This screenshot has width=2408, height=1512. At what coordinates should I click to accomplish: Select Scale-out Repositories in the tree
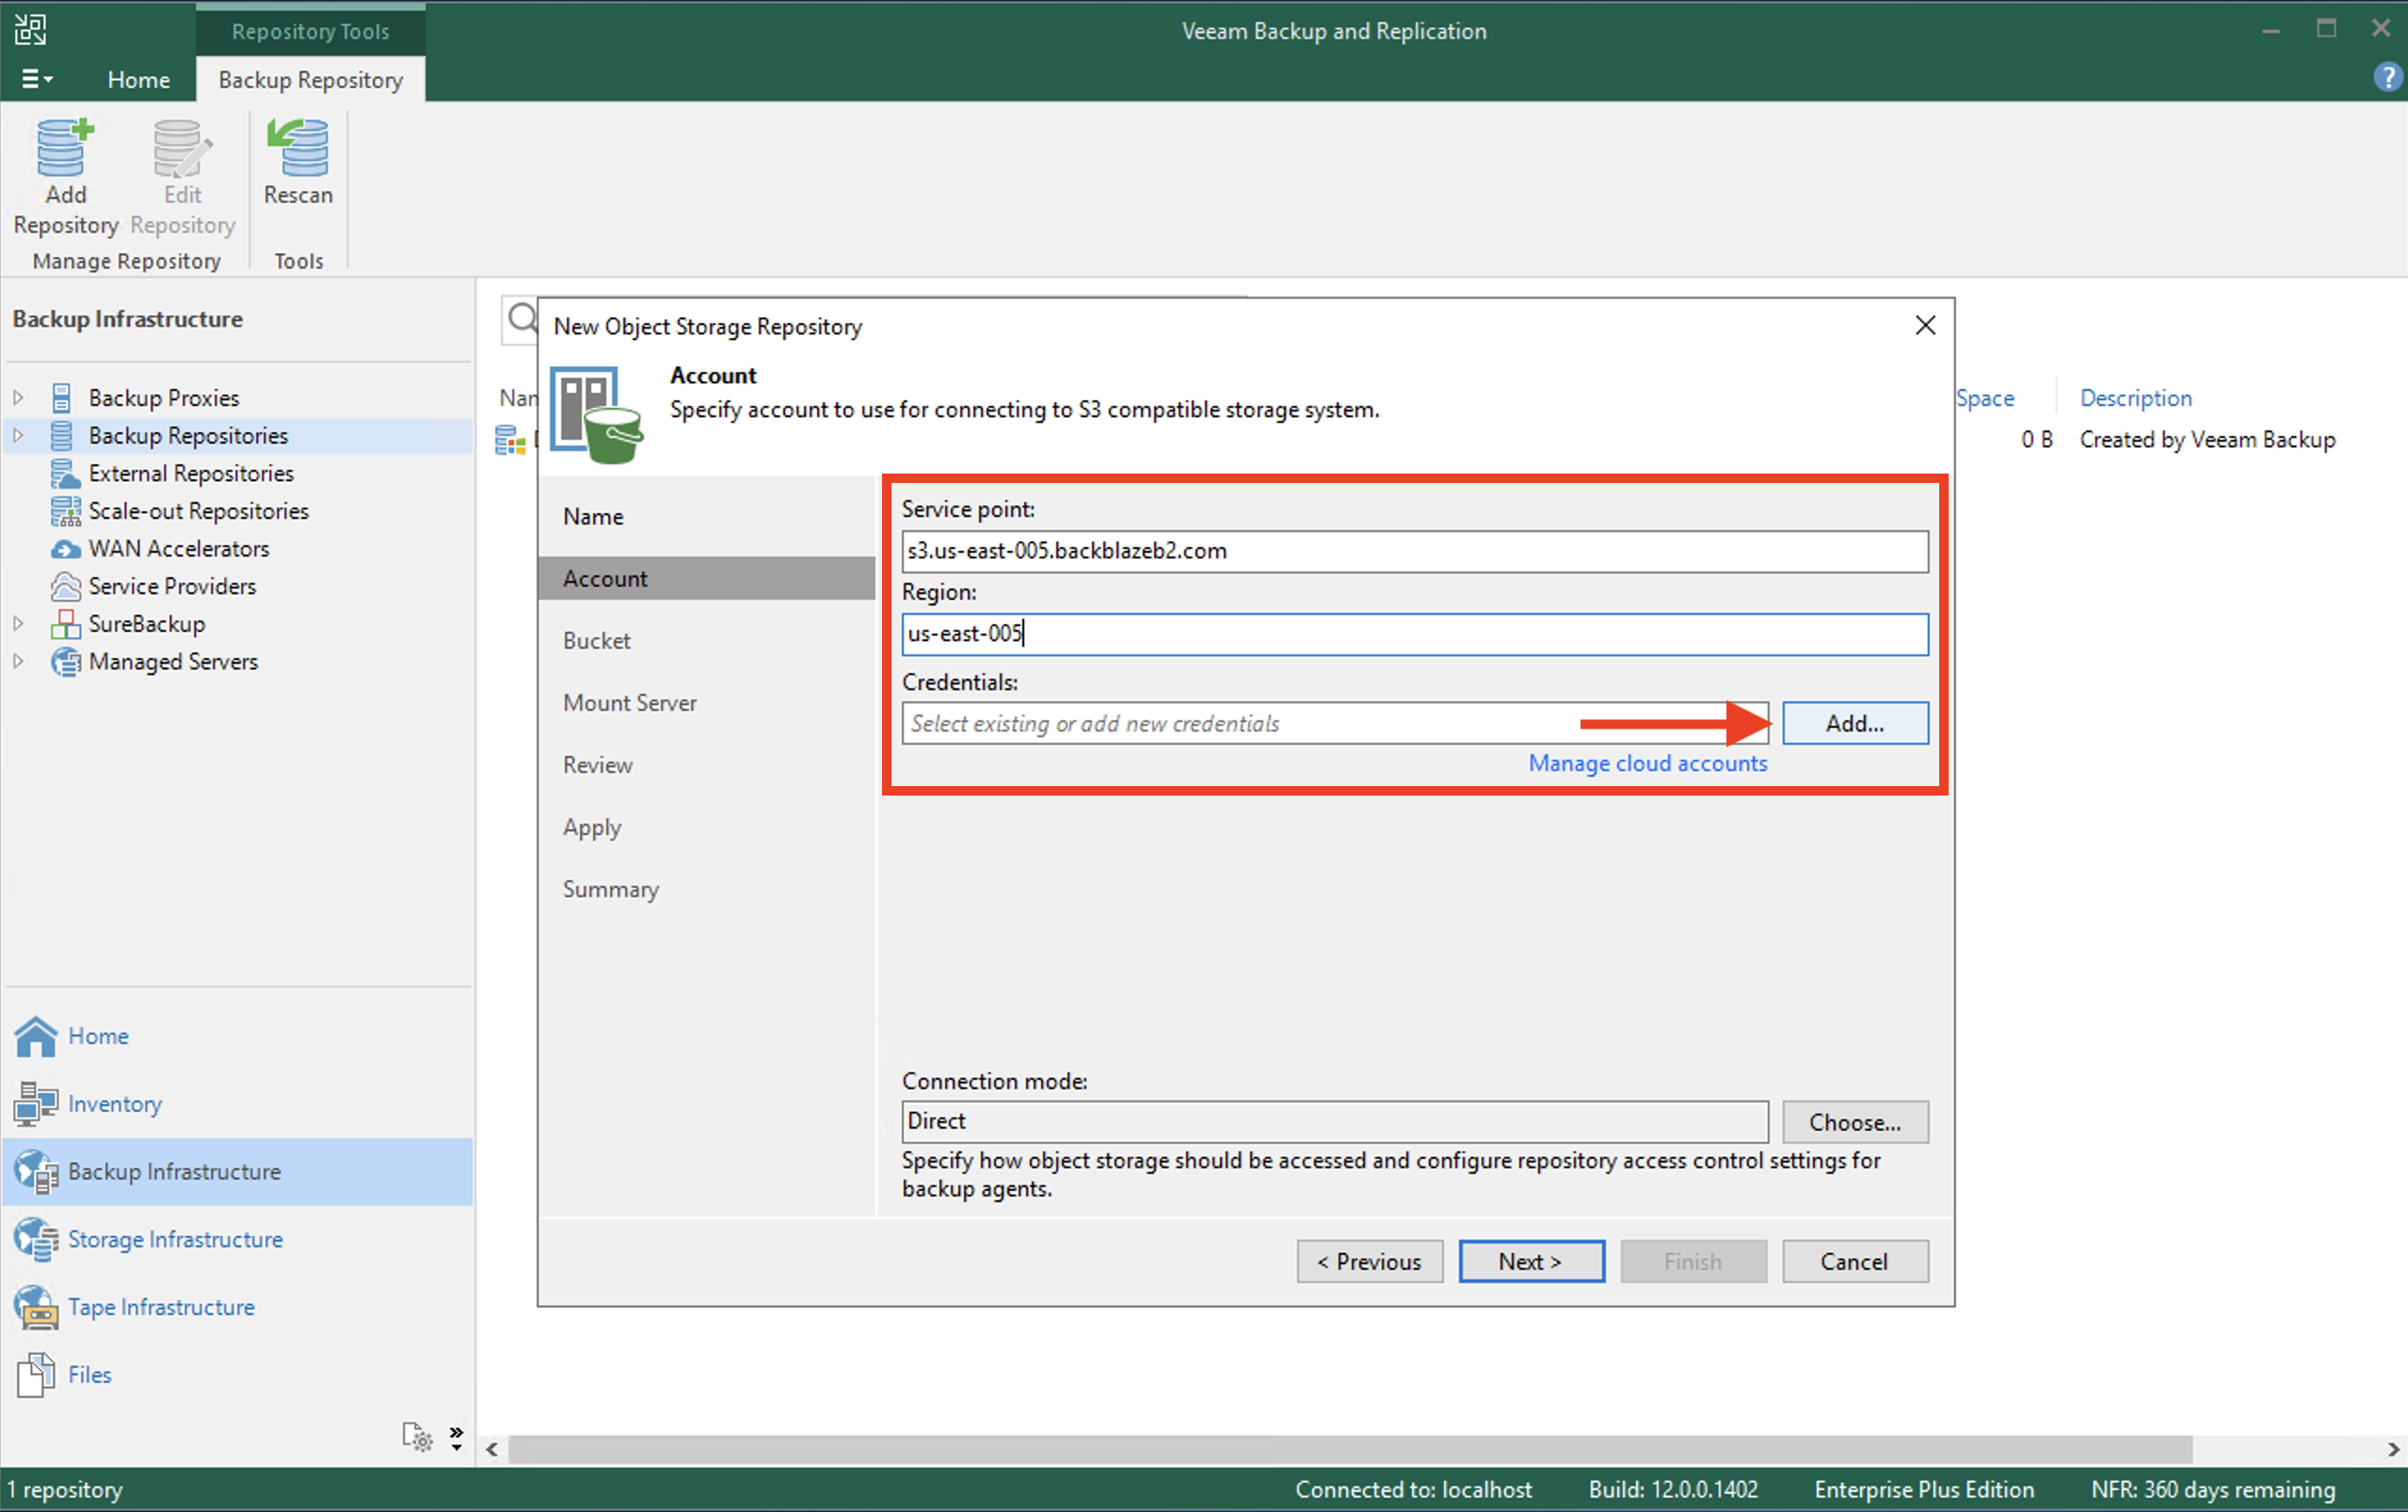[x=199, y=511]
